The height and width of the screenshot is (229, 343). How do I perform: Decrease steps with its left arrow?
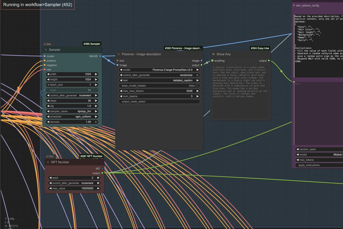pyautogui.click(x=48, y=101)
